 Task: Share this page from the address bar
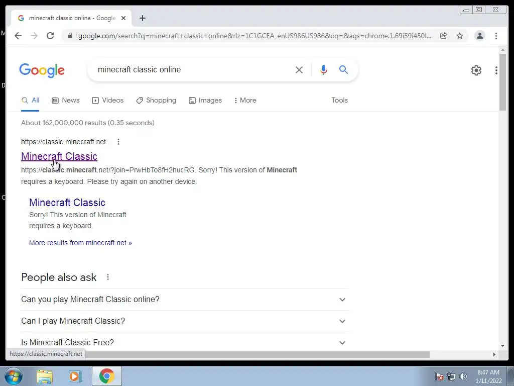444,36
